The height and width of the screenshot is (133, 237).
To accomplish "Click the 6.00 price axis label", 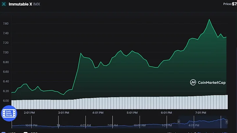I will (x=6, y=101).
